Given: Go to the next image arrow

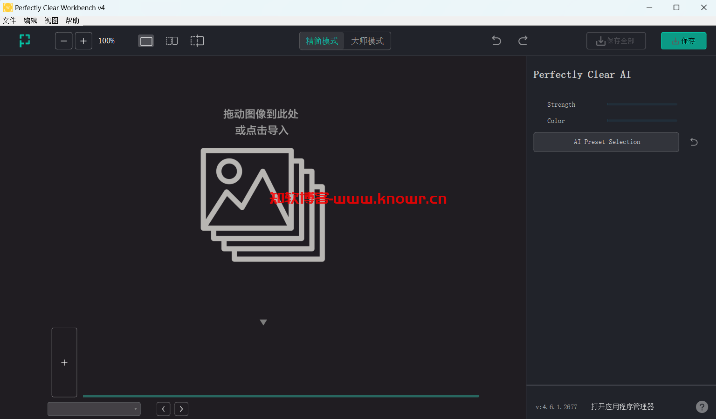Looking at the screenshot, I should click(x=181, y=409).
